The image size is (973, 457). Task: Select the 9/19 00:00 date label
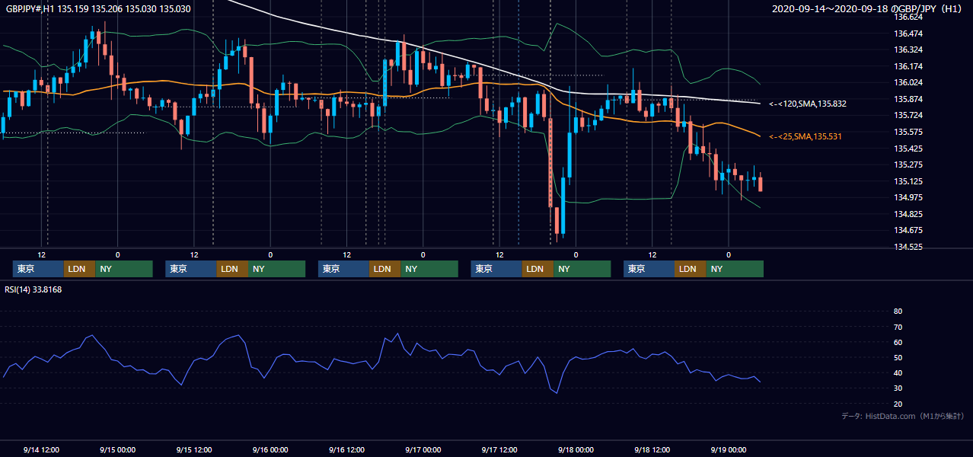coord(729,449)
